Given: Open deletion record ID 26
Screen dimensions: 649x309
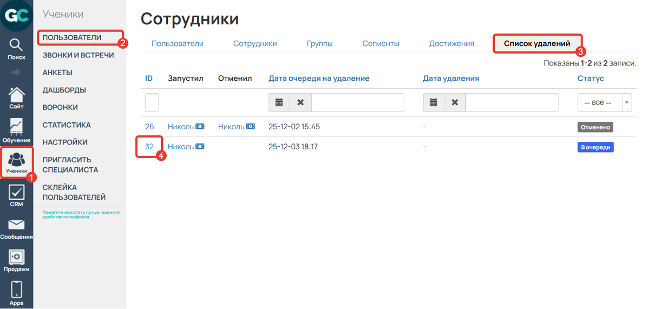Looking at the screenshot, I should click(149, 127).
